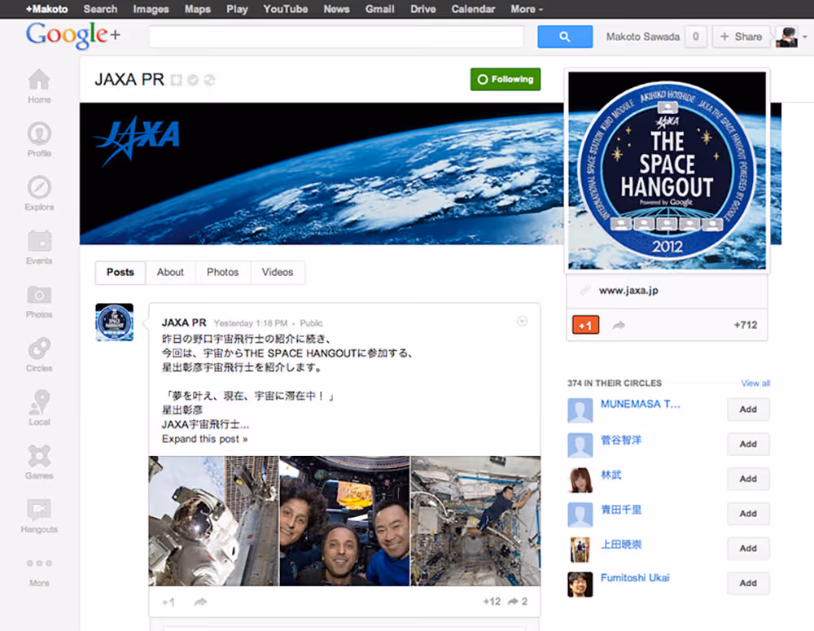Add 菅谷智洋 to circles
Viewport: 814px width, 631px height.
(748, 444)
